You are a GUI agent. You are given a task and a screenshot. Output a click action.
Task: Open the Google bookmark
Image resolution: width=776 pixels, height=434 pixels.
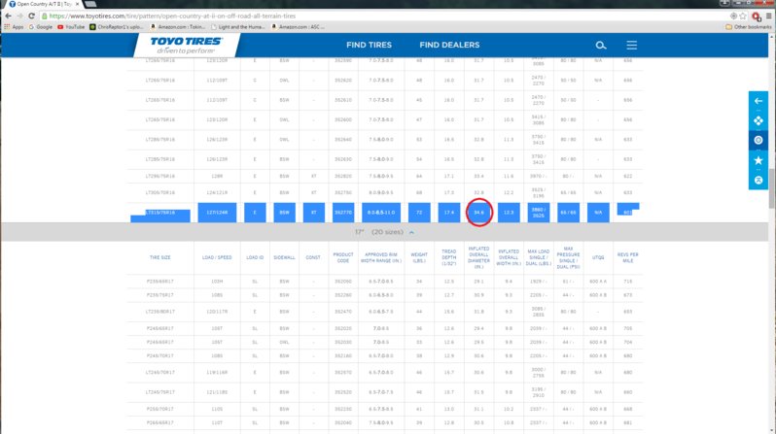click(41, 26)
